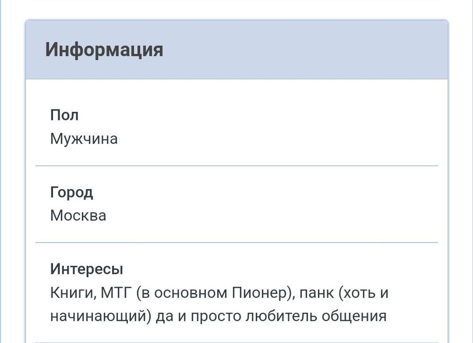Click the Интересы field label
This screenshot has height=343, width=473.
87,269
